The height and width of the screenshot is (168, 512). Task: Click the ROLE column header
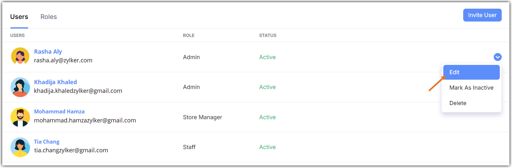click(188, 35)
